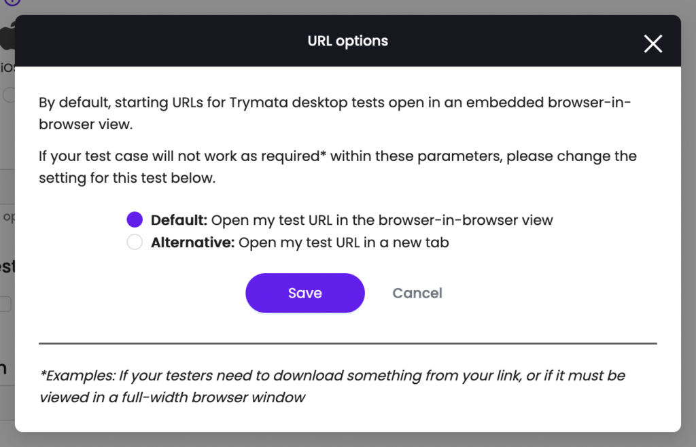The image size is (696, 447).
Task: Click the input field peeking from the left edge
Action: click(x=3, y=304)
